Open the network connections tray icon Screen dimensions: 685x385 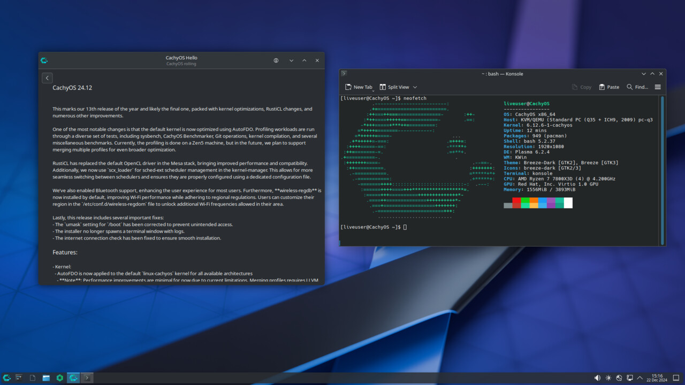coord(630,378)
